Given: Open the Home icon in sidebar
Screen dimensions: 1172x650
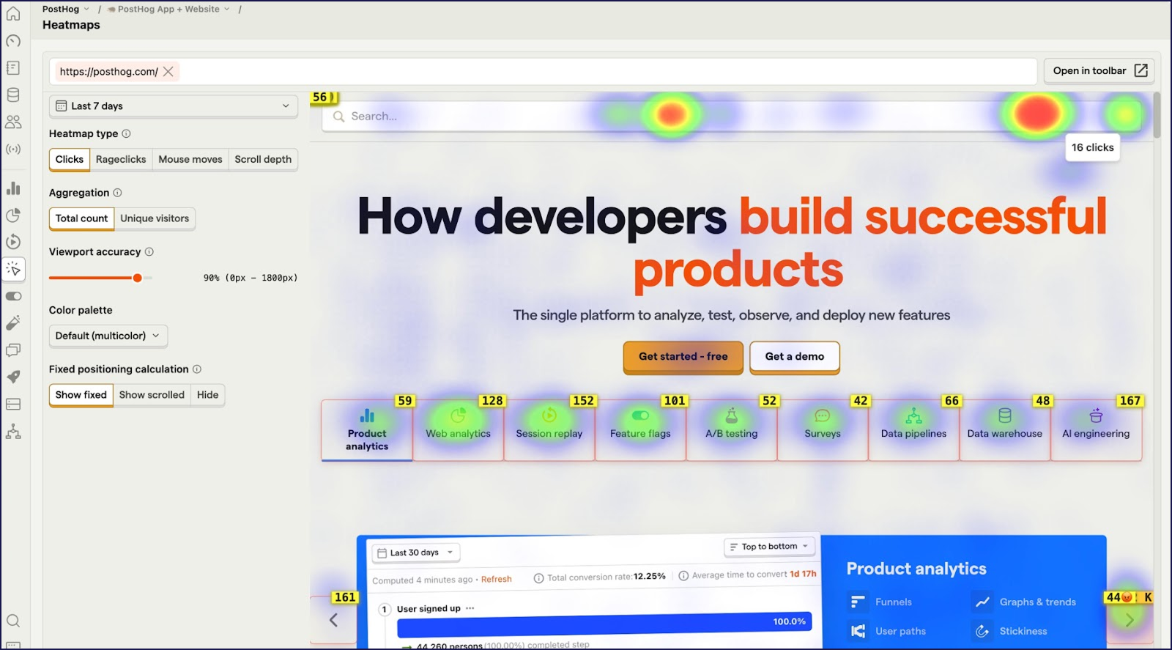Looking at the screenshot, I should tap(13, 14).
